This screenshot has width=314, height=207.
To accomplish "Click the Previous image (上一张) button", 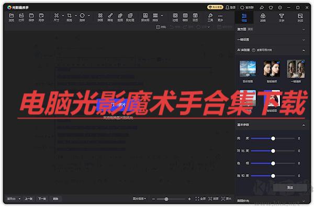I will pyautogui.click(x=29, y=199).
